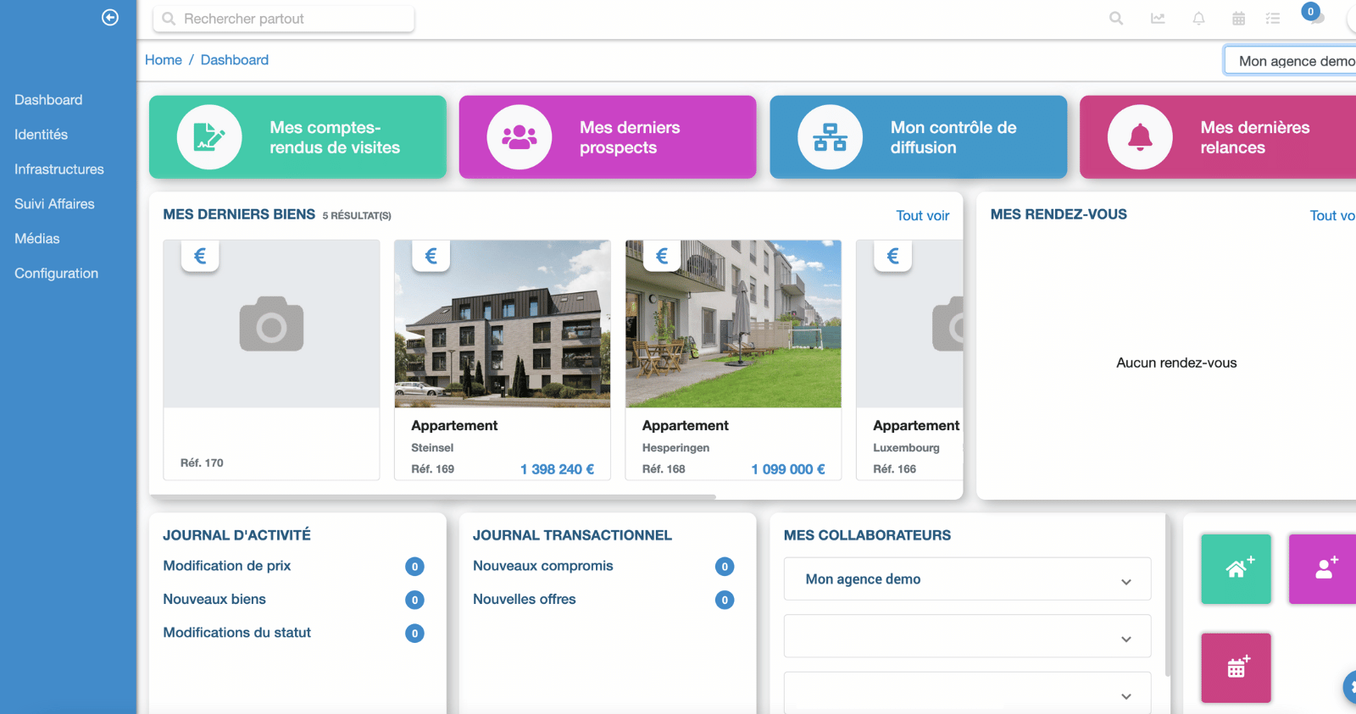The width and height of the screenshot is (1356, 714).
Task: Click the green add-property house icon
Action: tap(1236, 568)
